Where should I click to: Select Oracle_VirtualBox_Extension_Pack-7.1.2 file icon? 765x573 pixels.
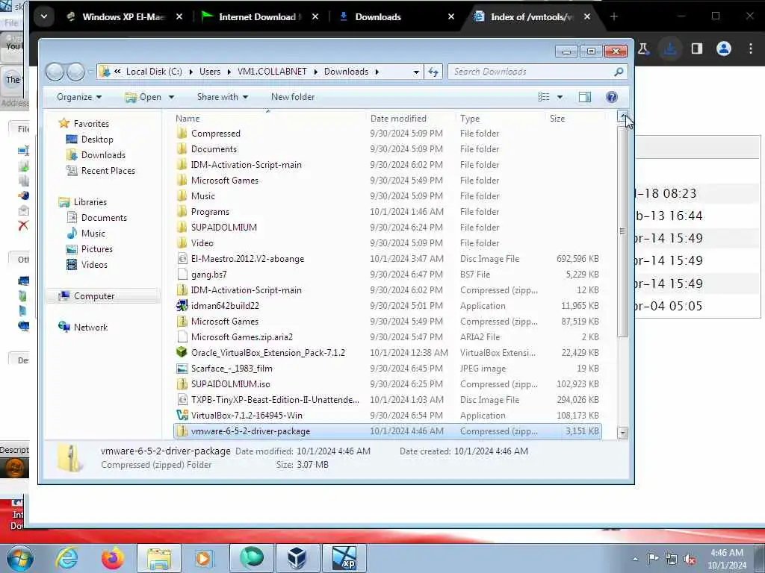182,352
